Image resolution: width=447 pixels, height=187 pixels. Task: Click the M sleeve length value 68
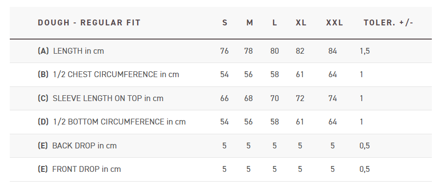[248, 98]
